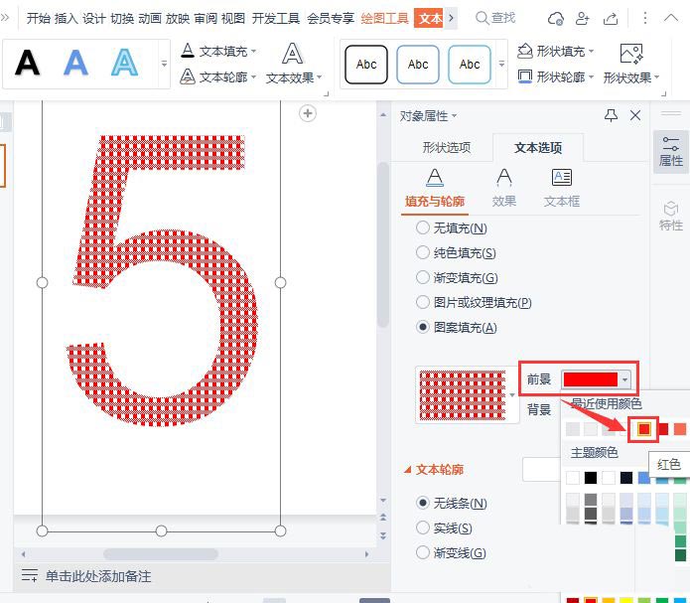The height and width of the screenshot is (603, 690).
Task: Select the black text style preset
Action: click(x=28, y=64)
